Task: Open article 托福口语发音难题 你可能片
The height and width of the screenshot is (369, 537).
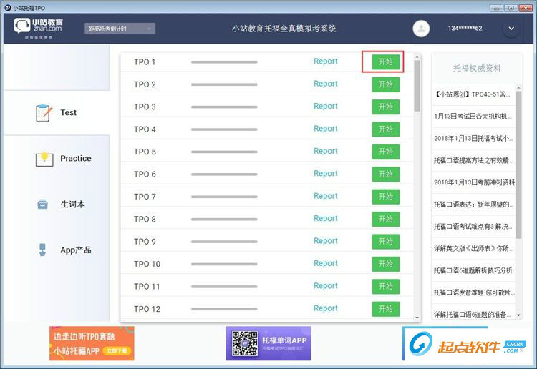Action: pos(473,292)
